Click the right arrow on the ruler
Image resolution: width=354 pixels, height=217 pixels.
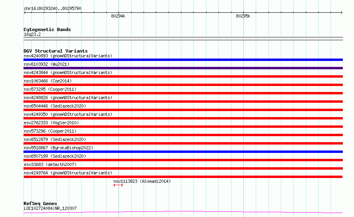(341, 13)
